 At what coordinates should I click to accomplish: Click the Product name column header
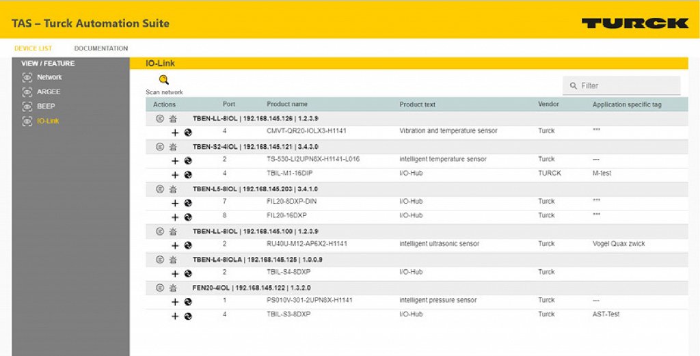tap(286, 105)
